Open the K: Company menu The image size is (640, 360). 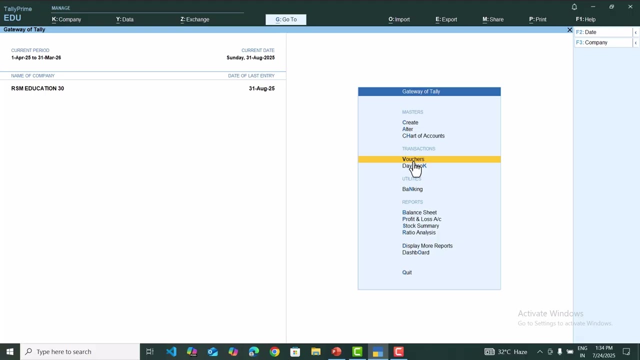tap(66, 19)
